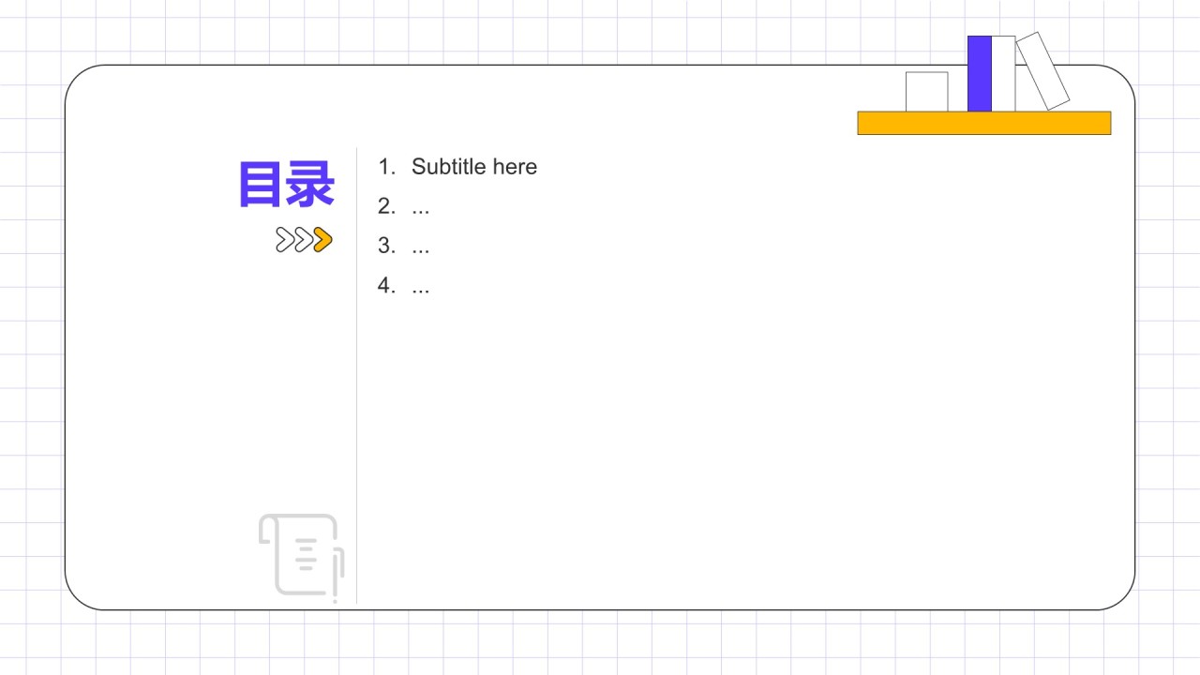
Task: Select the purple book on the shelf
Action: 979,73
